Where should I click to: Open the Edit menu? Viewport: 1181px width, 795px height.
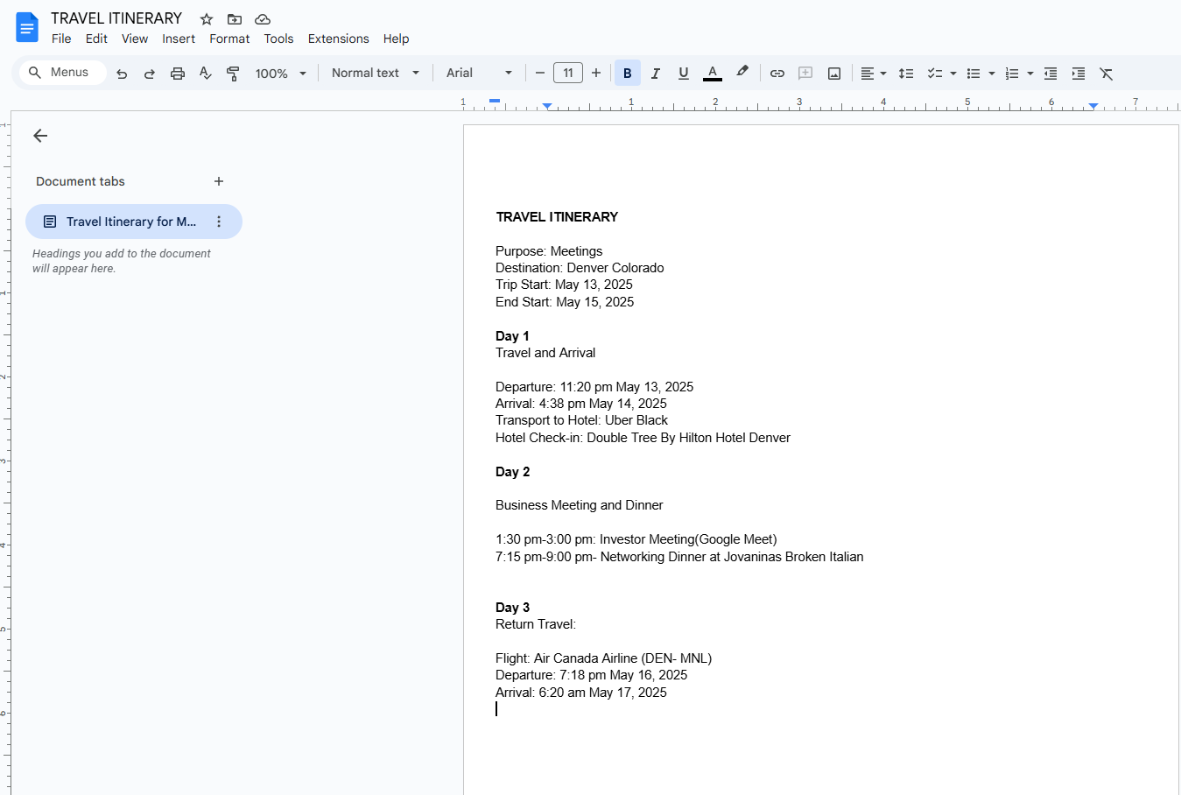(96, 39)
